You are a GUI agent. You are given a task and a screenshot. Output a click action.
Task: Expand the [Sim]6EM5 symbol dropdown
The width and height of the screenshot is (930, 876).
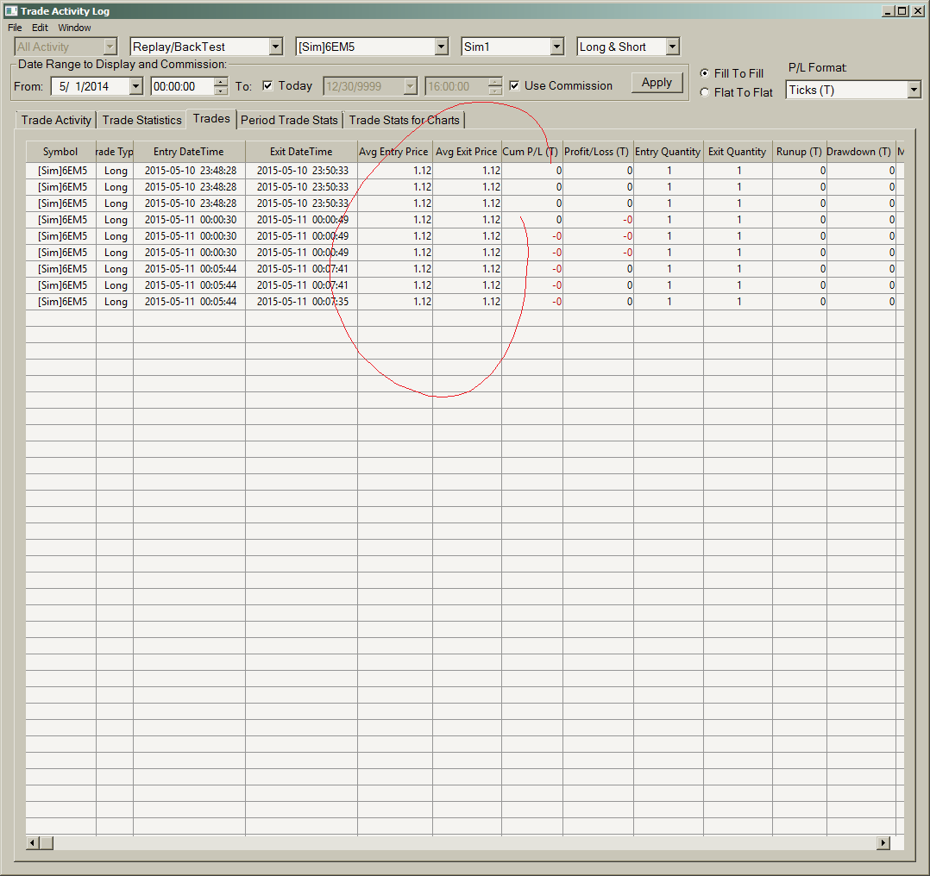click(x=441, y=47)
